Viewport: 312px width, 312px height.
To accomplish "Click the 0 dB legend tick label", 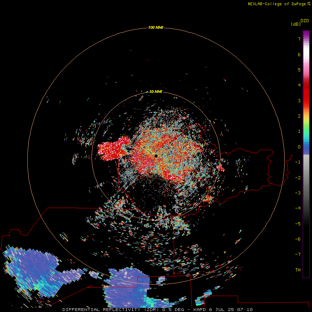I will coord(299,147).
